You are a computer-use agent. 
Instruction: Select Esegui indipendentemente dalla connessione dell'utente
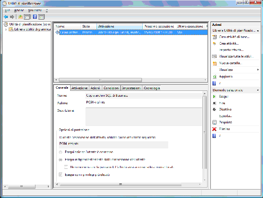[x=61, y=160]
